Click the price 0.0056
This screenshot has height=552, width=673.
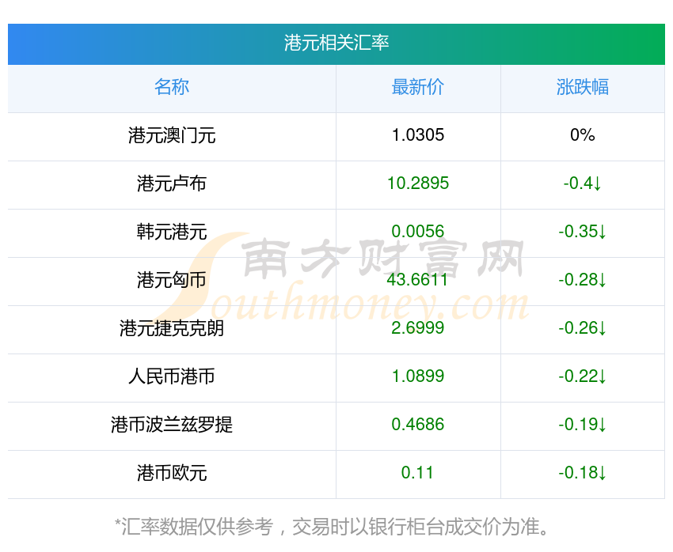(x=417, y=232)
